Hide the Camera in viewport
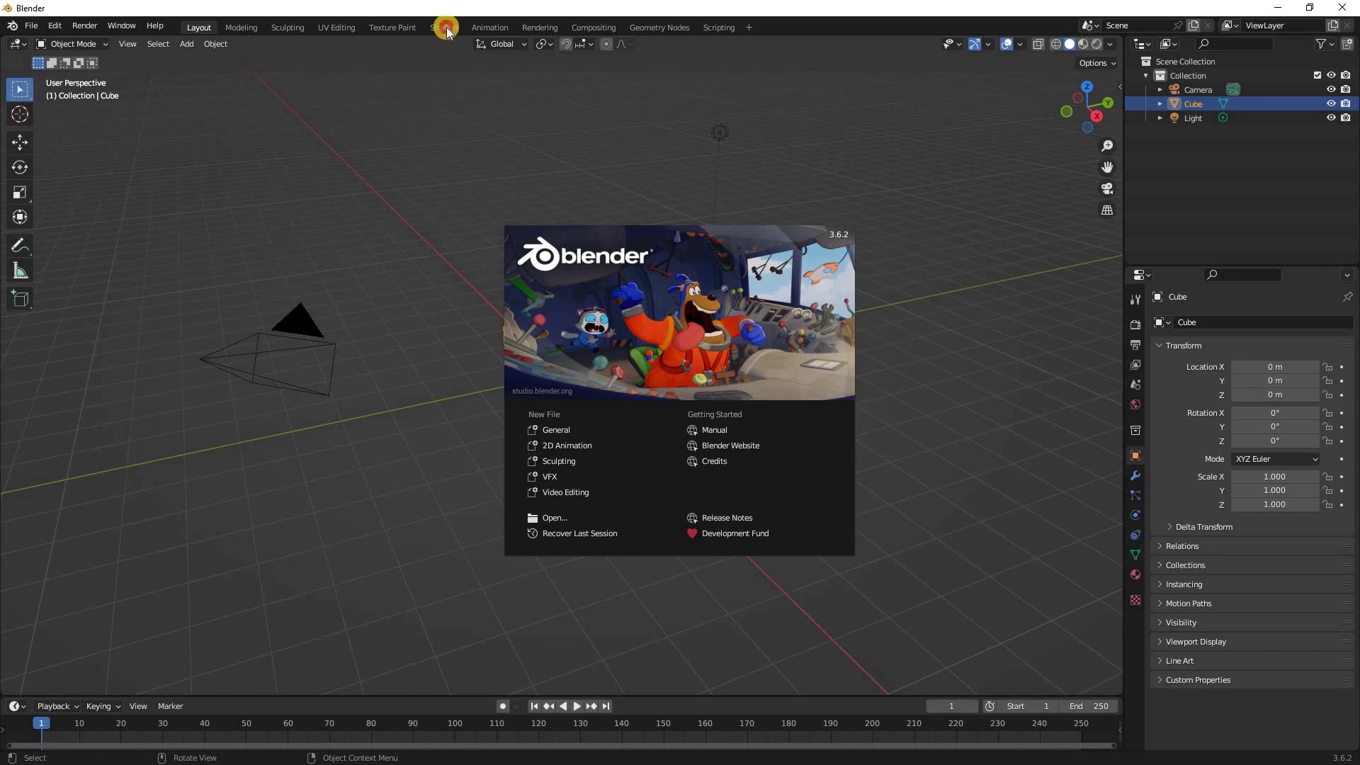Image resolution: width=1360 pixels, height=765 pixels. point(1331,90)
